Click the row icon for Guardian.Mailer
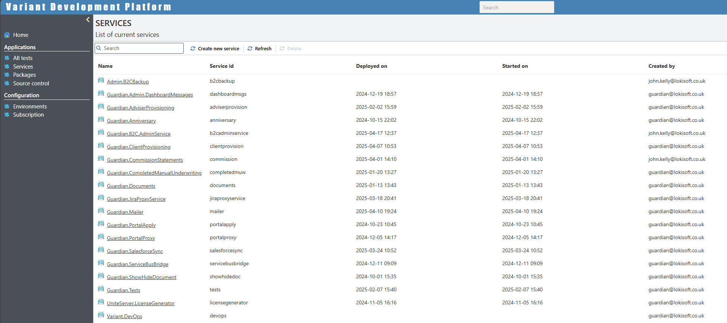 tap(101, 211)
